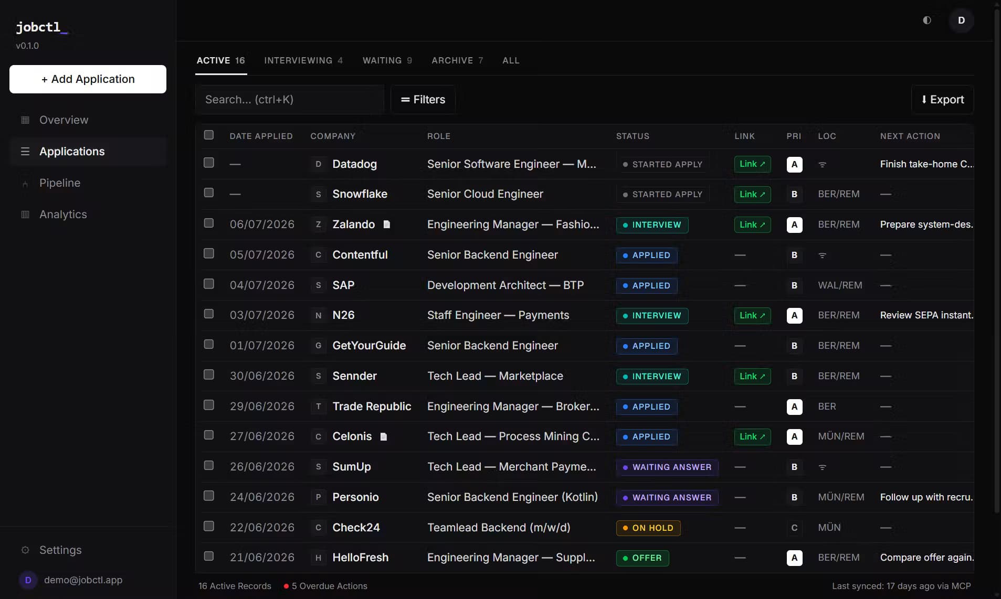Click the Trade Republic company letter badge
The image size is (1001, 599).
318,407
